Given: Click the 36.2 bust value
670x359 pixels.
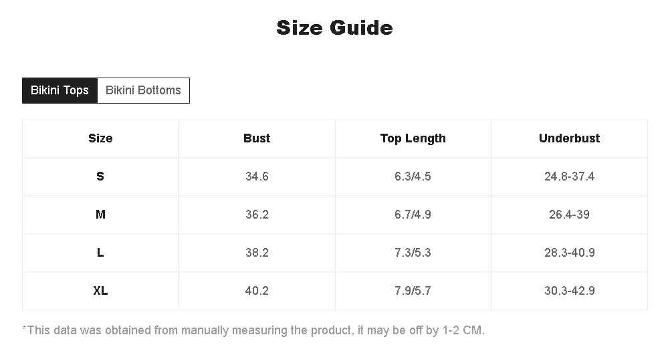Looking at the screenshot, I should 257,215.
